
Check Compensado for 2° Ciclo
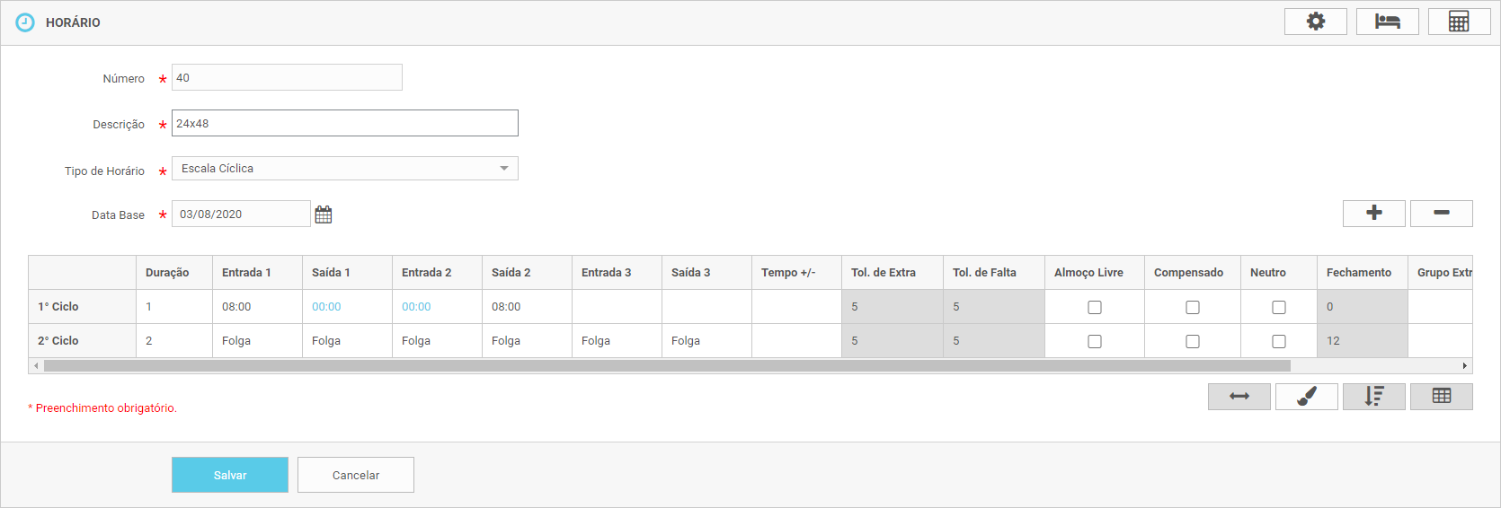tap(1192, 341)
